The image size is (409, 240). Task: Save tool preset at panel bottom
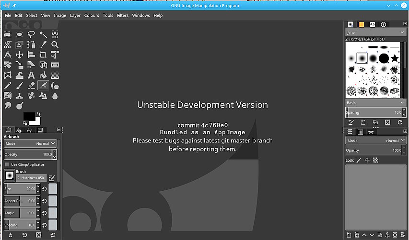tap(11, 235)
